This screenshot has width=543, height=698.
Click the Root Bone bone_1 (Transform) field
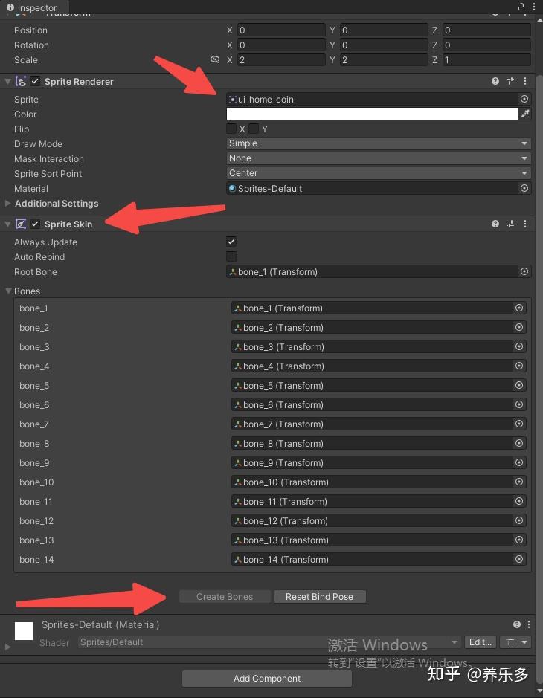[379, 271]
